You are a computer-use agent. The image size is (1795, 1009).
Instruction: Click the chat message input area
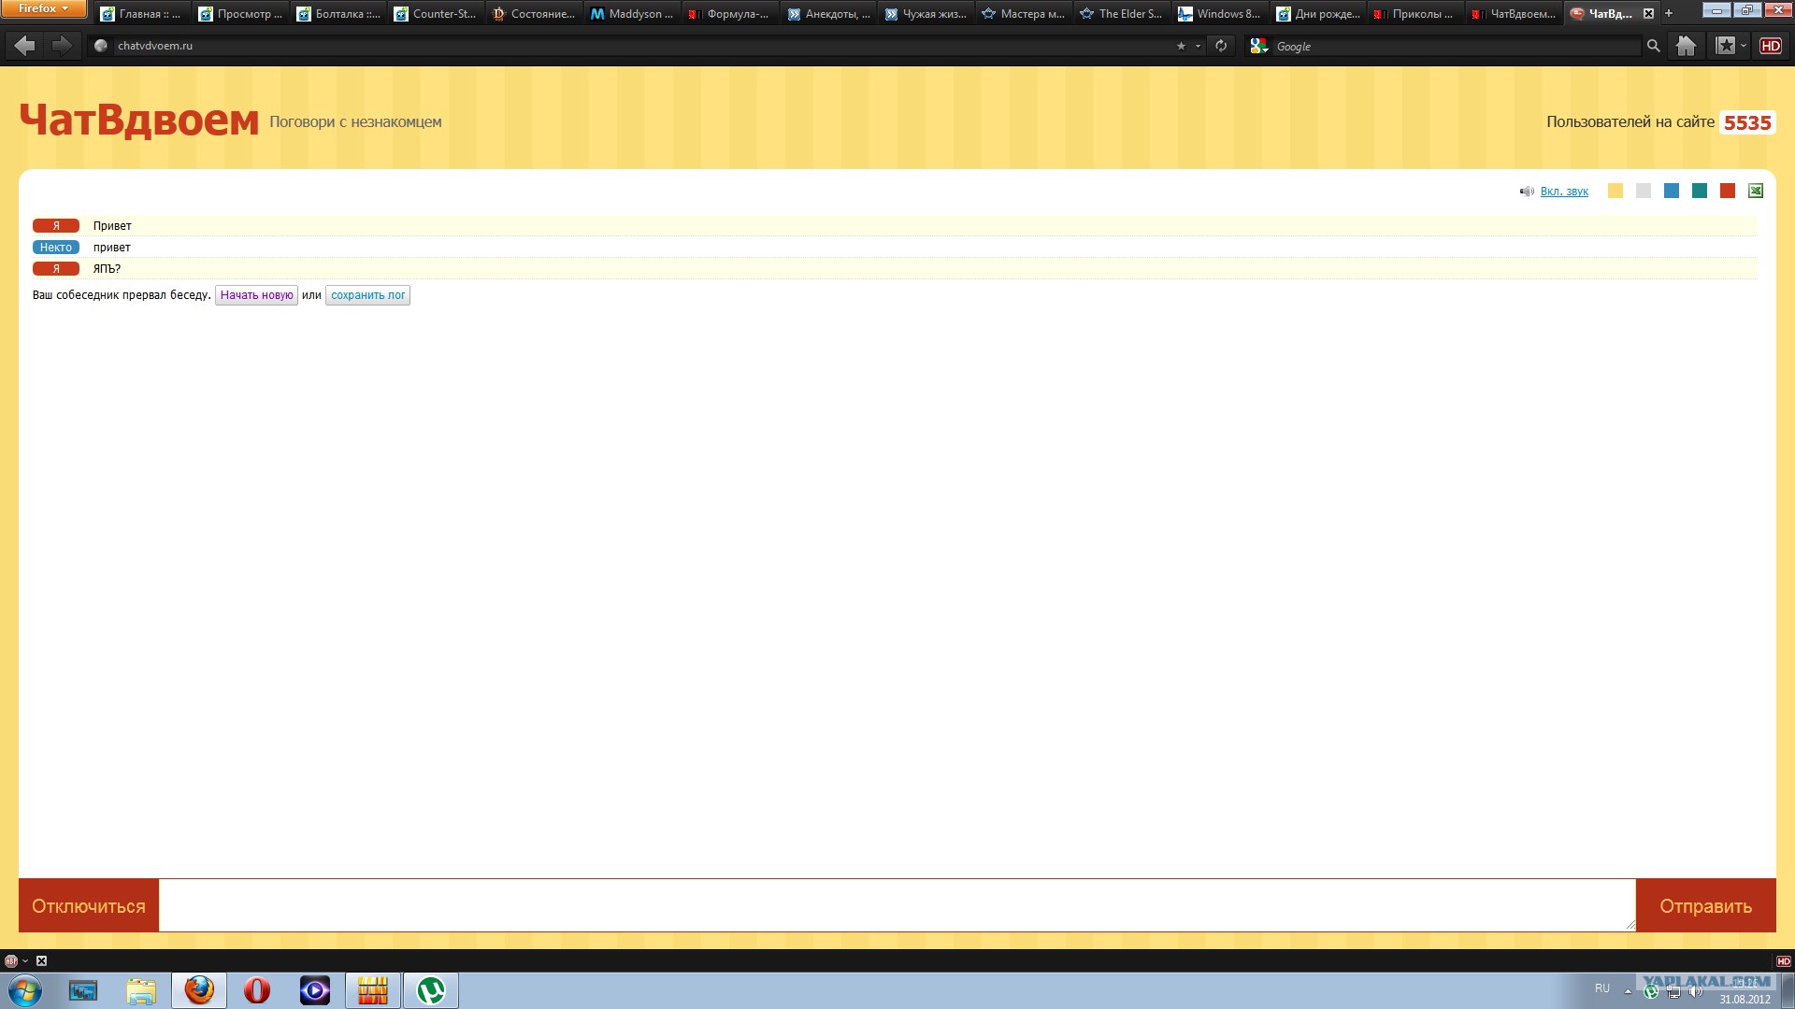pyautogui.click(x=897, y=905)
